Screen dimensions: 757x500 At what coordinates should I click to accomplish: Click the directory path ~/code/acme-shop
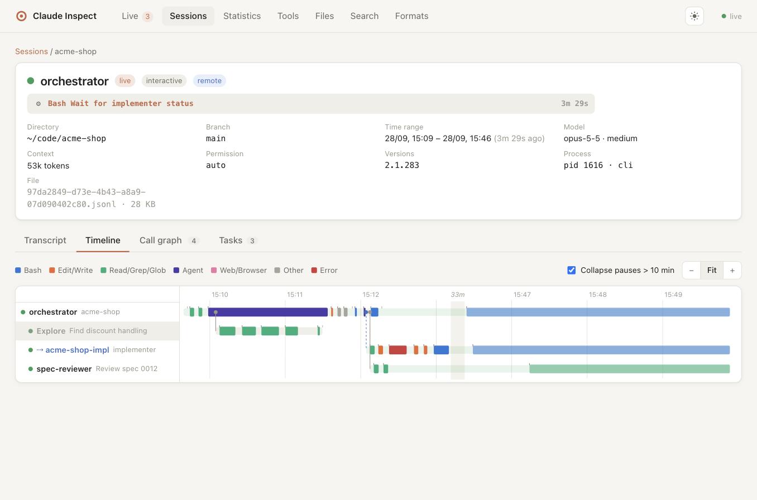click(66, 138)
